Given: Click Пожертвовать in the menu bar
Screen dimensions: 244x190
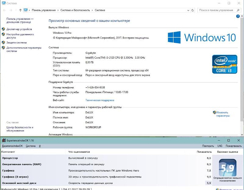Looking at the screenshot, I should click(234, 146).
